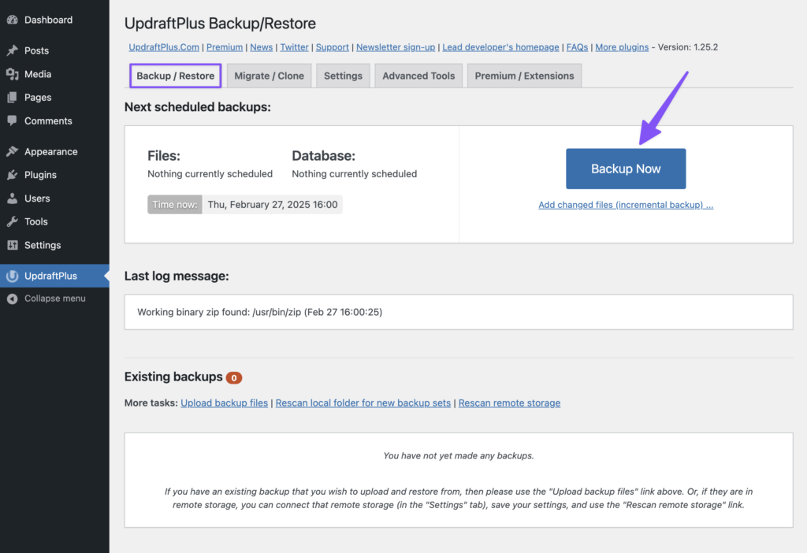Open Lead developer's homepage link
This screenshot has height=553, width=807.
(500, 47)
